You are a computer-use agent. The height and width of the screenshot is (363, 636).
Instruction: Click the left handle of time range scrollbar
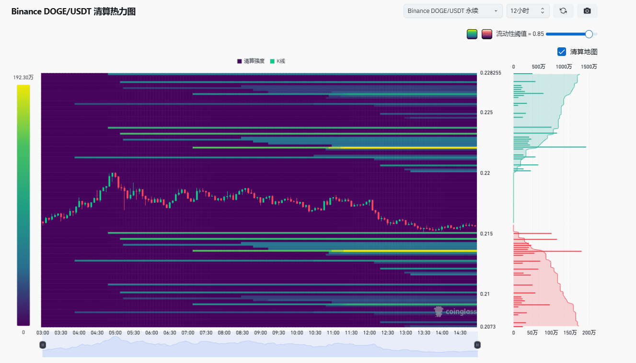[x=43, y=345]
